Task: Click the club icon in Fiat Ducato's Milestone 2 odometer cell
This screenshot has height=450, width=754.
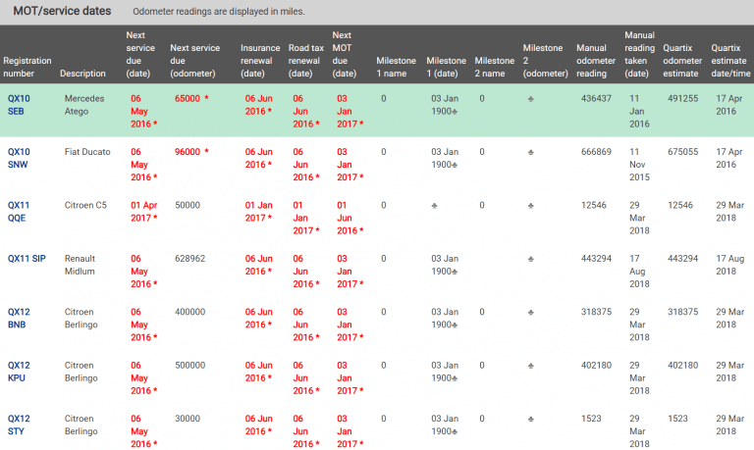Action: 531,152
